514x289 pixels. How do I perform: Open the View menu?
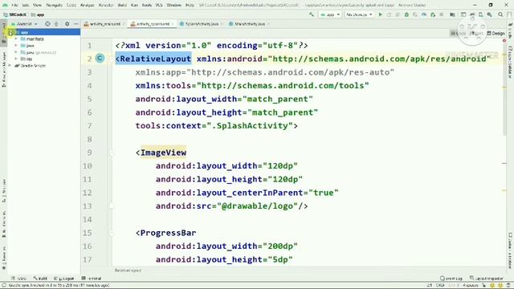37,6
